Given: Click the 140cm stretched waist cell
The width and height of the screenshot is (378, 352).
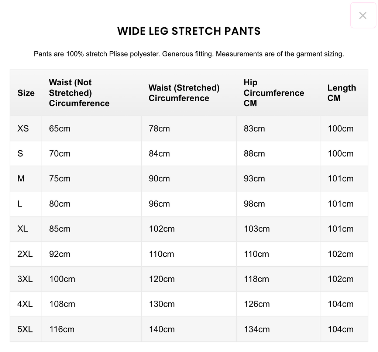Looking at the screenshot, I should click(x=162, y=329).
